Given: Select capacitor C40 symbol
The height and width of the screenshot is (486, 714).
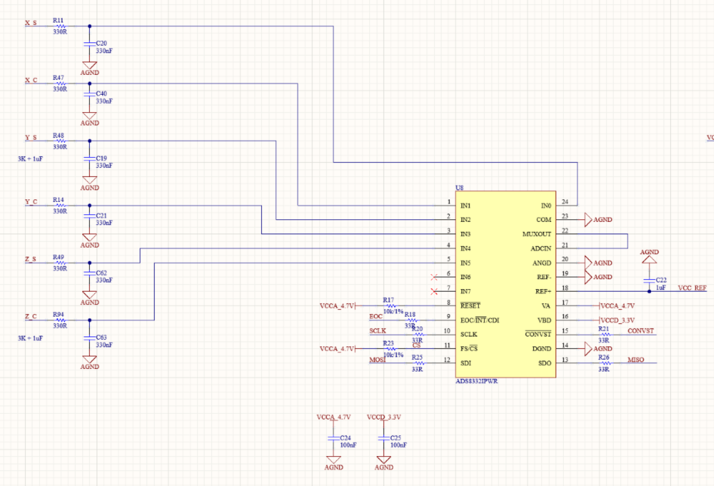Looking at the screenshot, I should point(89,94).
